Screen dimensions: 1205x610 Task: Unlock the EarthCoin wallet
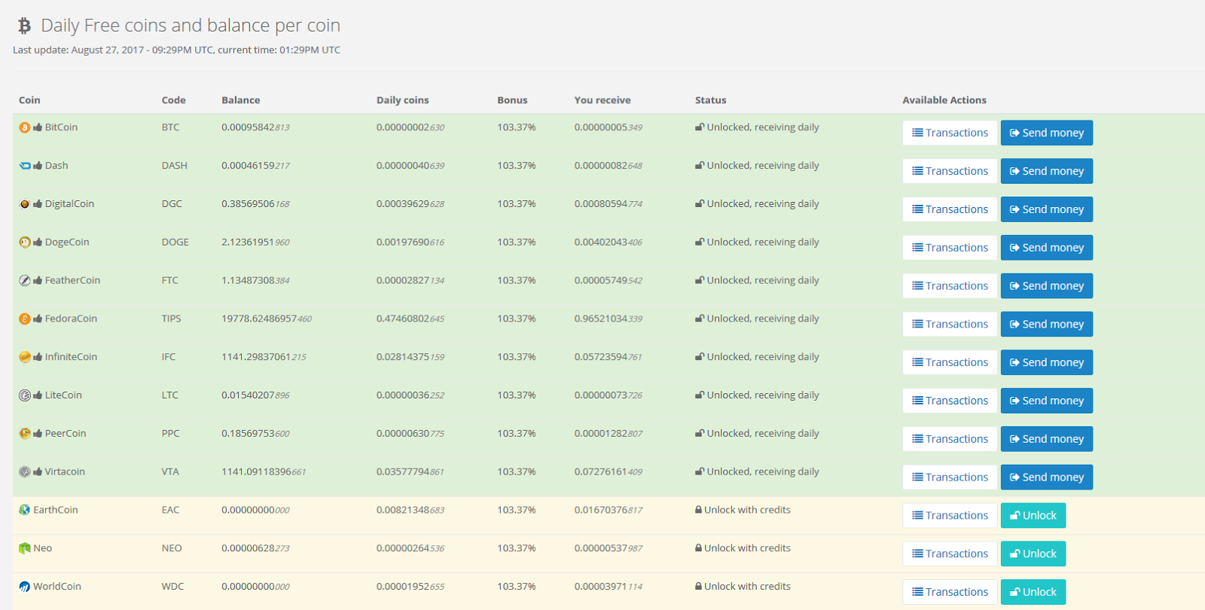point(1033,515)
